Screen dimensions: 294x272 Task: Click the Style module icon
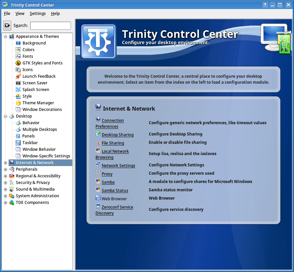click(x=18, y=96)
